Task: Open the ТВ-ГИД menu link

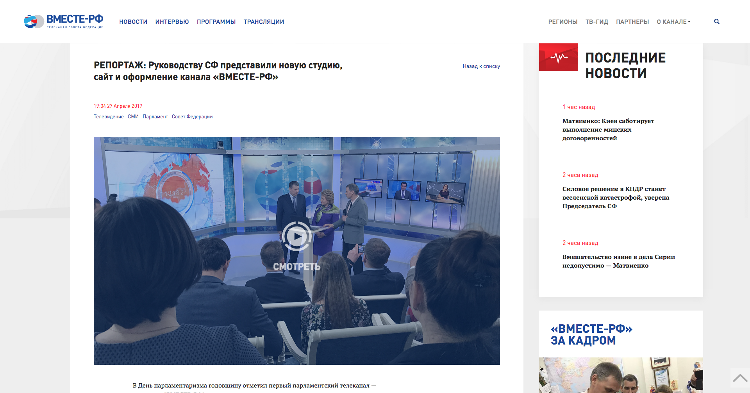Action: pos(596,22)
